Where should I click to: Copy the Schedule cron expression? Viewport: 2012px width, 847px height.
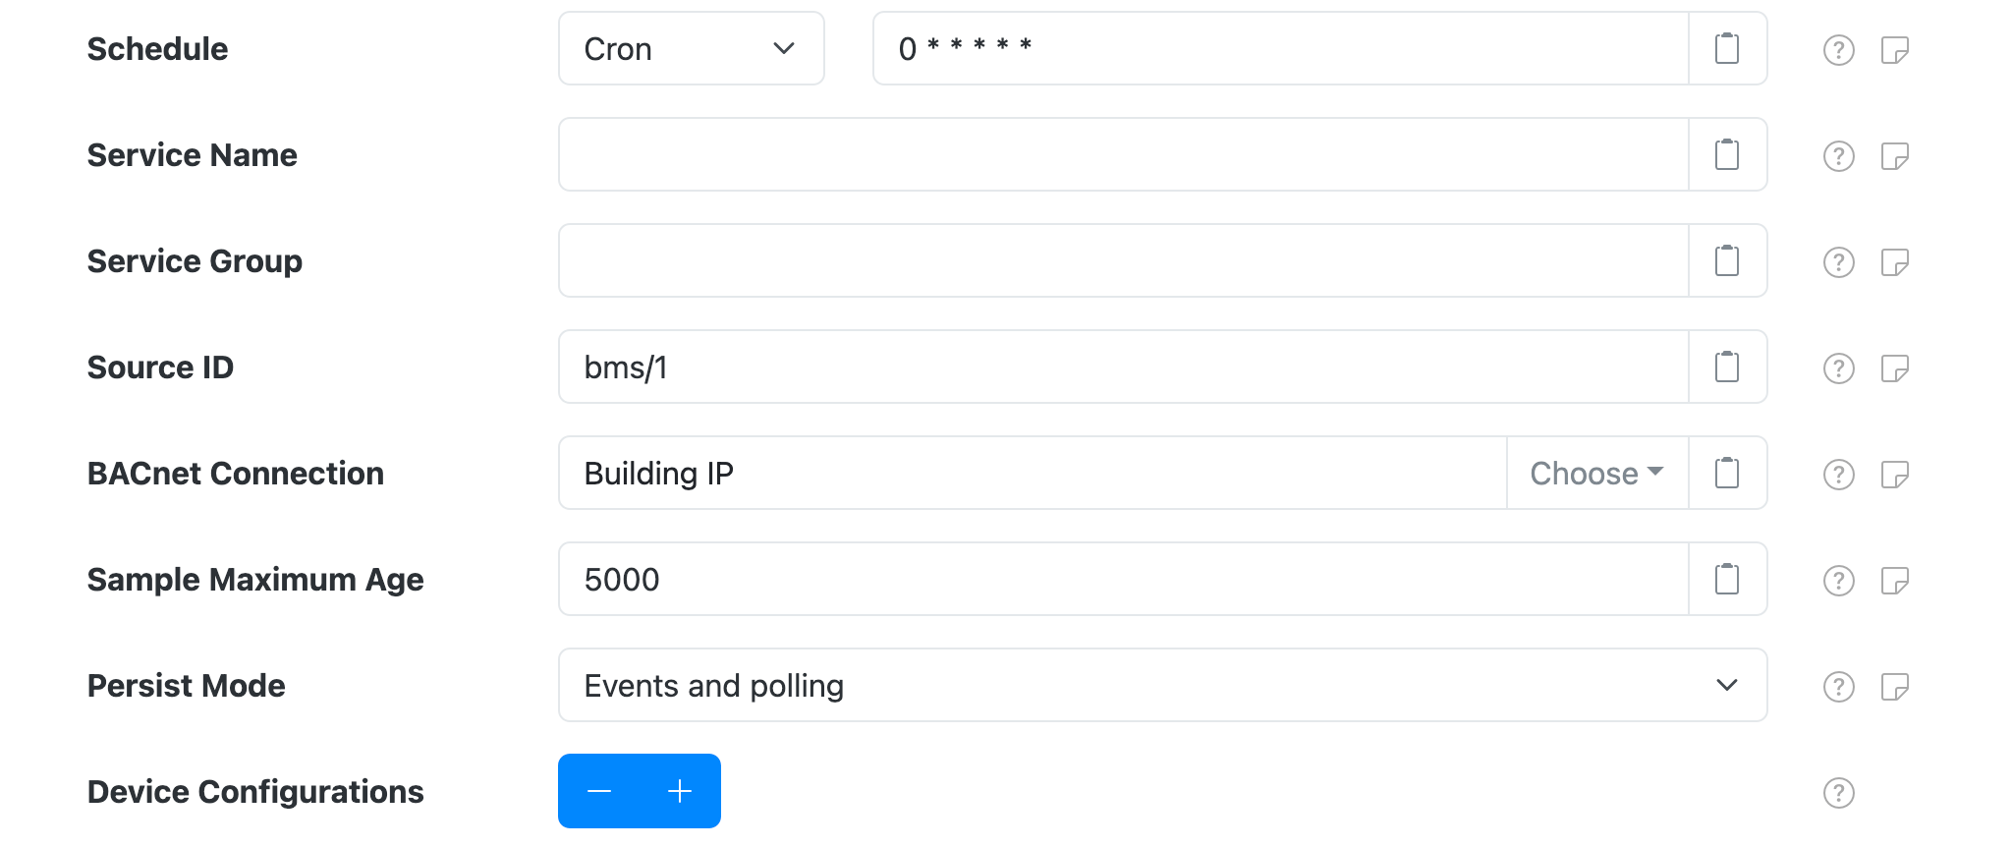click(1726, 47)
